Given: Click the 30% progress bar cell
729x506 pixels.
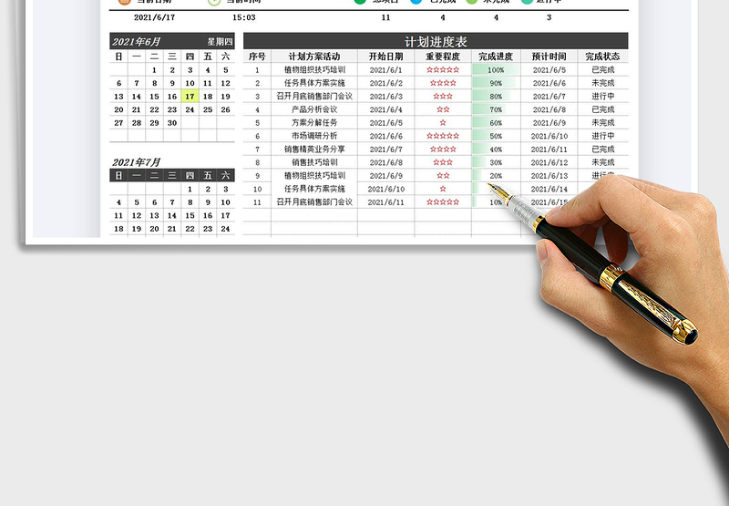Looking at the screenshot, I should 496,162.
